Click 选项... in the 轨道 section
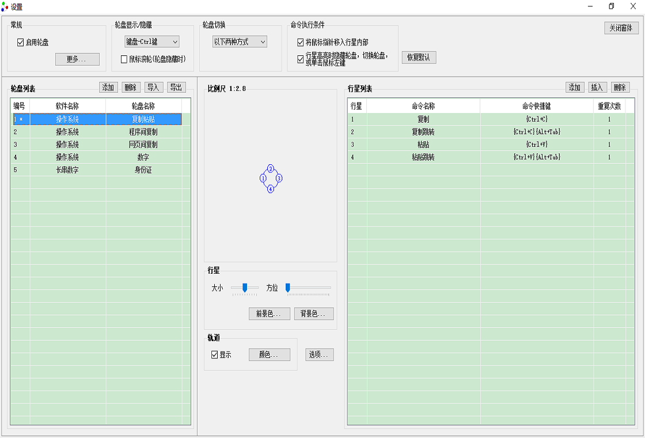The width and height of the screenshot is (645, 438). 319,354
